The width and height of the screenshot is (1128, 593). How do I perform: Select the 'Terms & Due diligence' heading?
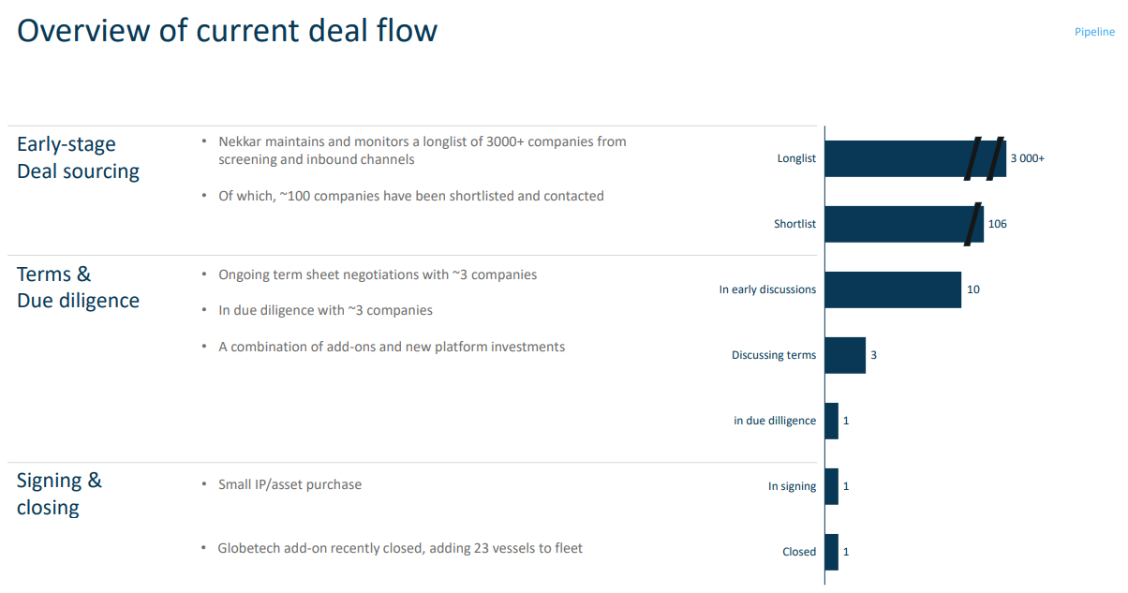(78, 288)
